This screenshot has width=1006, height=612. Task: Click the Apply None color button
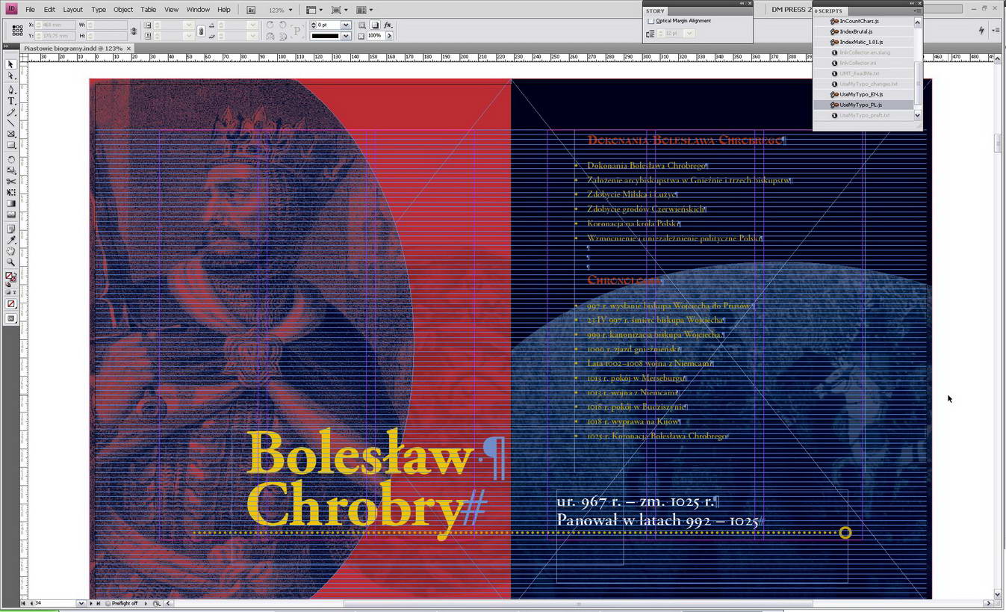click(10, 304)
